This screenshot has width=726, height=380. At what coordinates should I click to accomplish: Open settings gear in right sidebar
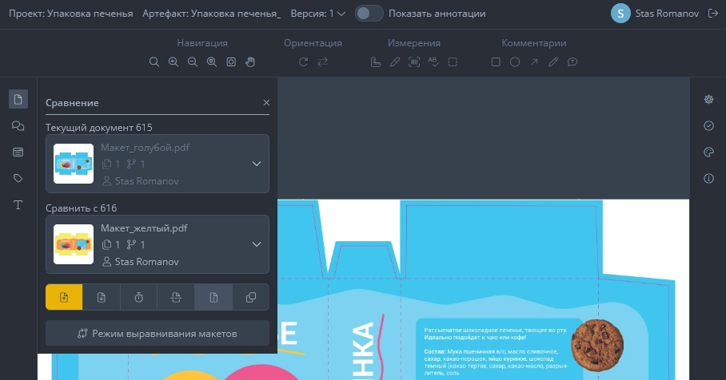708,99
